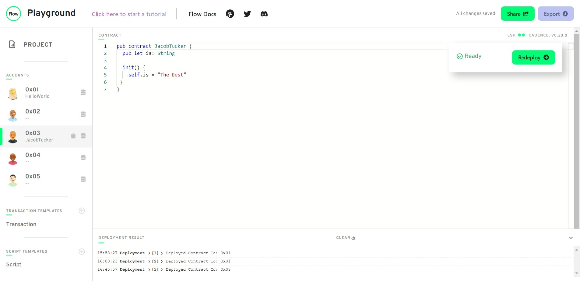Click the Export button
580x281 pixels.
tap(556, 14)
